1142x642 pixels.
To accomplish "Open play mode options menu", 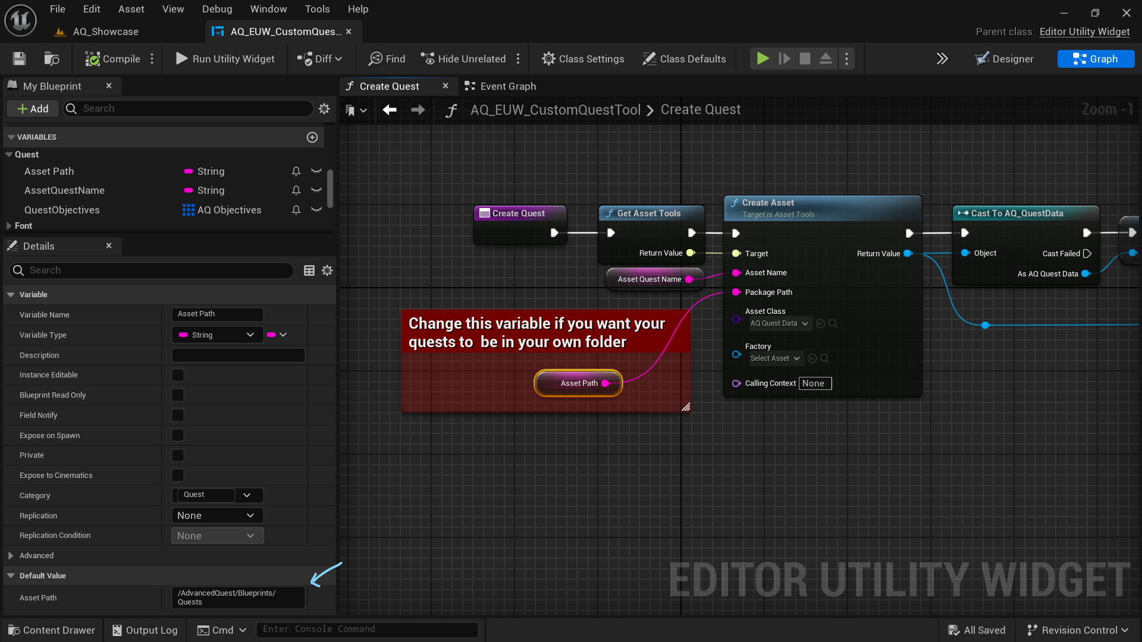I will pyautogui.click(x=846, y=59).
